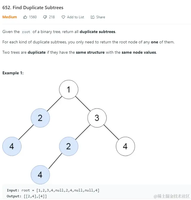This screenshot has width=191, height=200.
Task: Click the thumbs-down dislike icon
Action: click(x=45, y=17)
